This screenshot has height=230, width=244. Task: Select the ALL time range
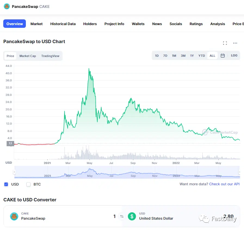[212, 56]
